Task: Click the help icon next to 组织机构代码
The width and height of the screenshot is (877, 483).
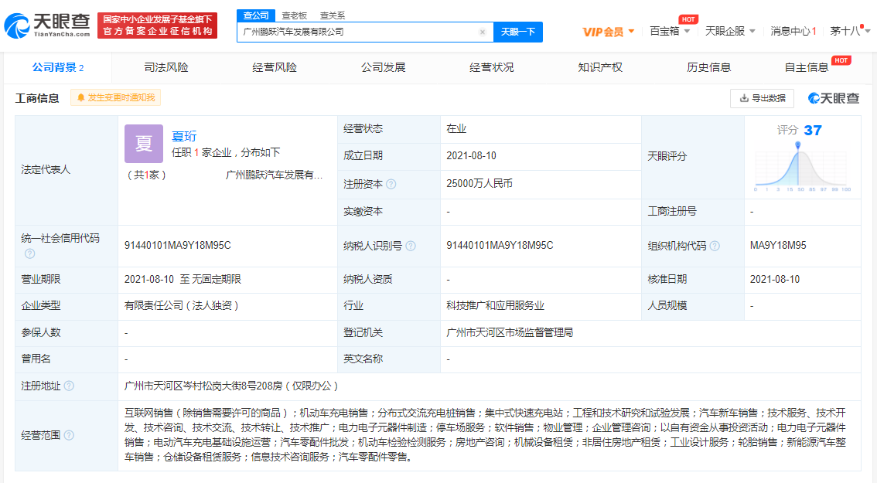Action: pyautogui.click(x=715, y=246)
